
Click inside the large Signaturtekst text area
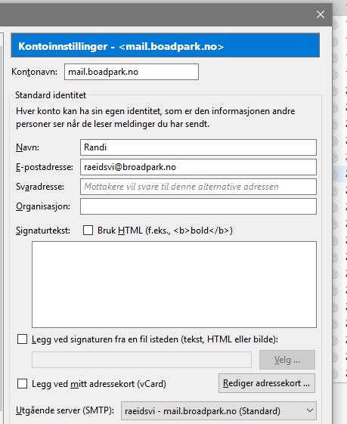pos(174,284)
